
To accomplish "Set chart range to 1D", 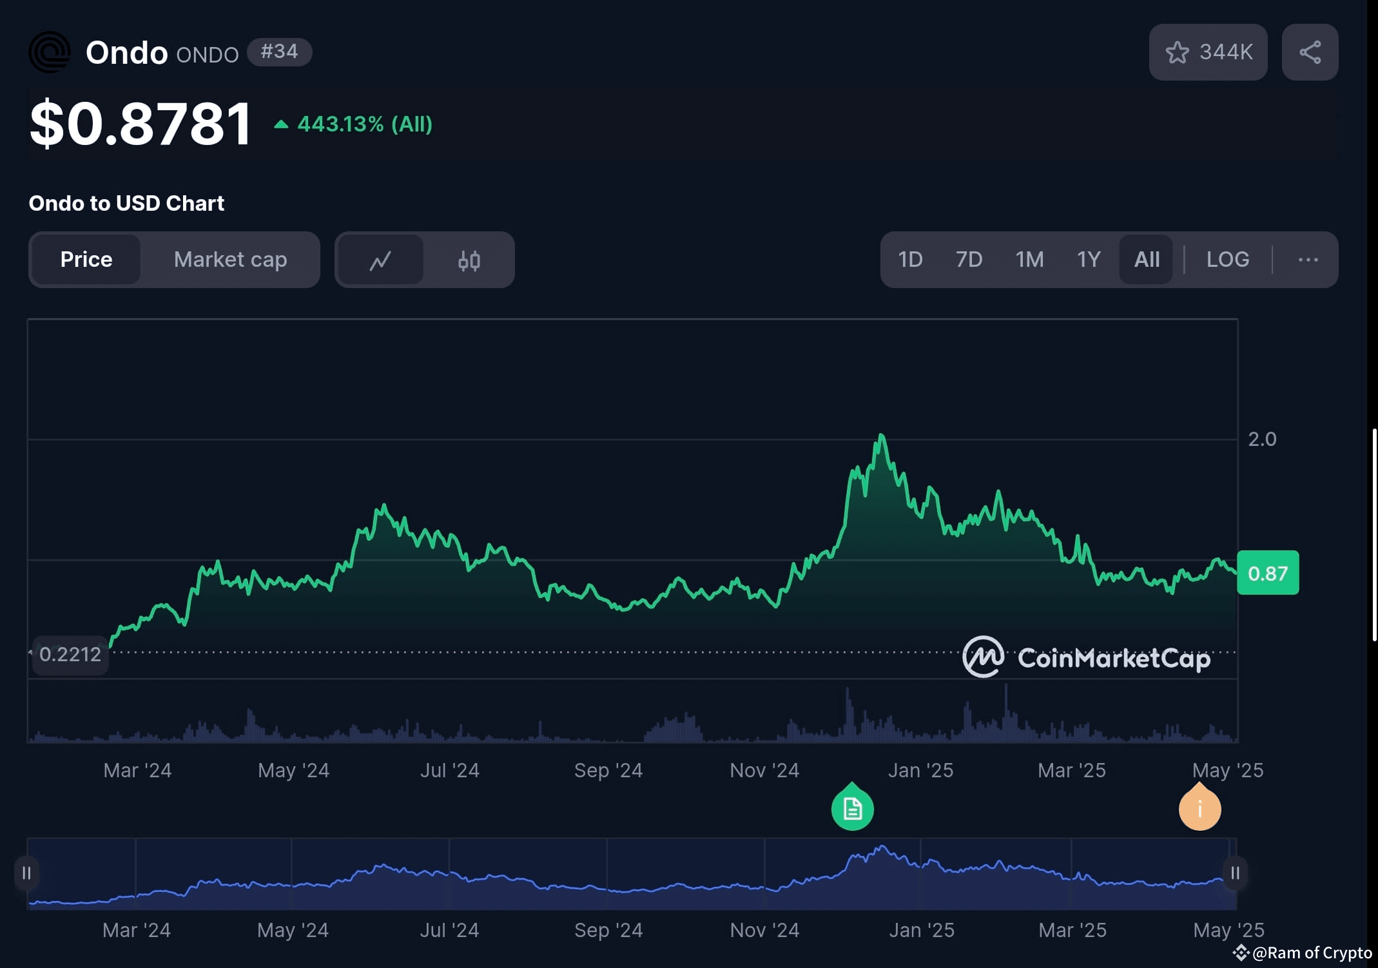I will (910, 260).
